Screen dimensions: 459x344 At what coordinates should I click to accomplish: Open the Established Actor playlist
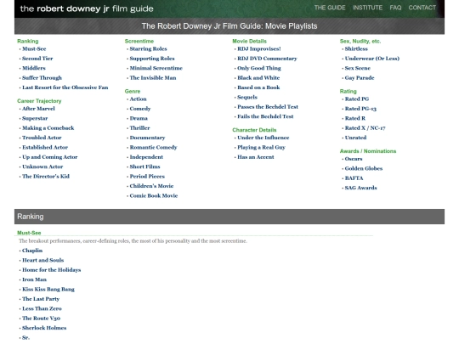coord(45,147)
